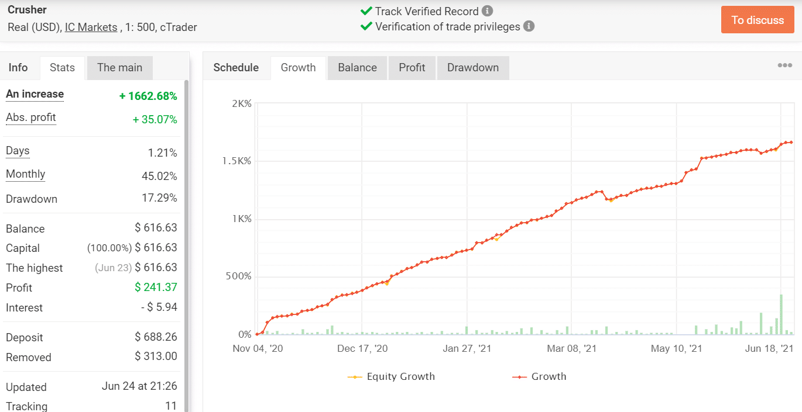Open the IC Markets broker link
Viewport: 802px width, 412px height.
click(91, 27)
